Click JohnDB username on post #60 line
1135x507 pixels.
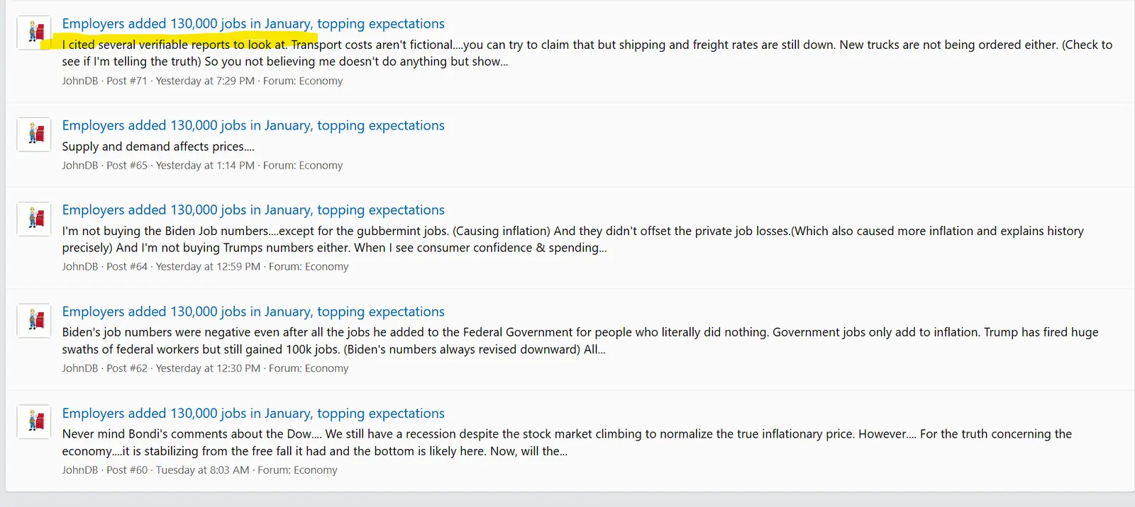[79, 470]
